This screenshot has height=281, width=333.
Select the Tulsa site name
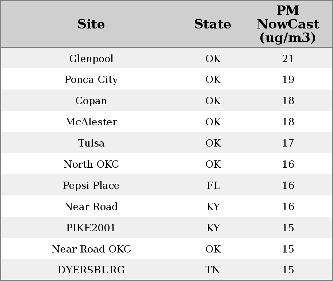pos(91,143)
